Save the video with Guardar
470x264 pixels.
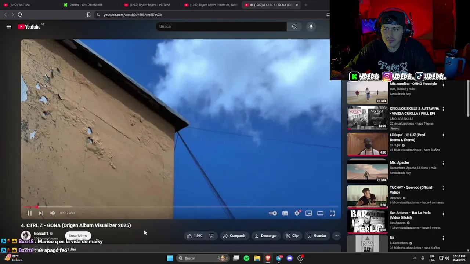click(317, 236)
